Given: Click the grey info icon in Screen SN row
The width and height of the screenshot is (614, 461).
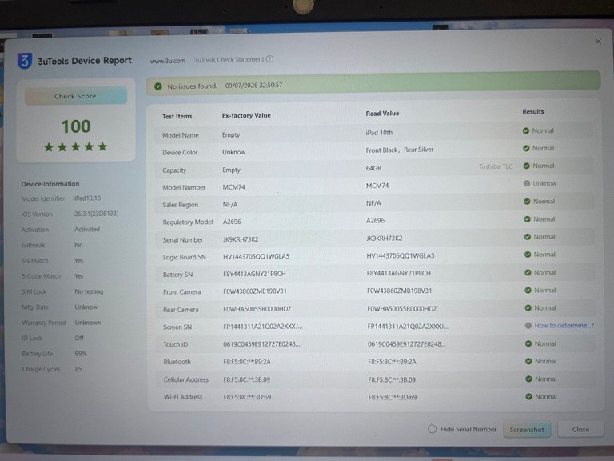Looking at the screenshot, I should coord(528,326).
